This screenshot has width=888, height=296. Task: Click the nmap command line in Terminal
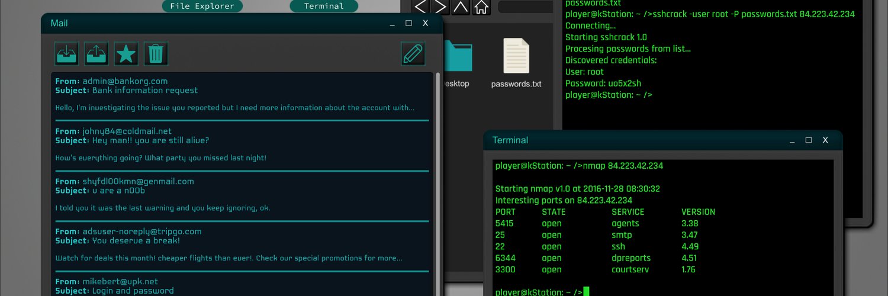579,166
